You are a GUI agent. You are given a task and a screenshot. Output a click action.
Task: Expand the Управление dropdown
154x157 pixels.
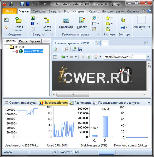142,30
